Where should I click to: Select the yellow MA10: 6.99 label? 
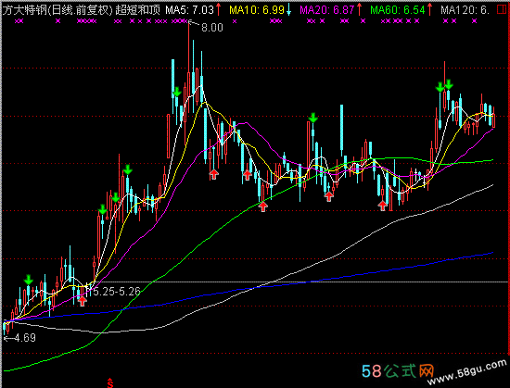[257, 10]
